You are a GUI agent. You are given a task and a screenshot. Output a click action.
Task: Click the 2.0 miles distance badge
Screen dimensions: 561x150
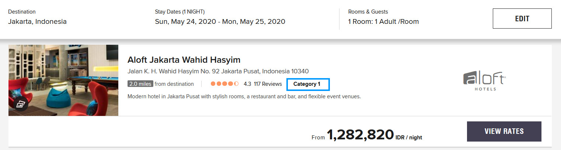[x=140, y=84]
